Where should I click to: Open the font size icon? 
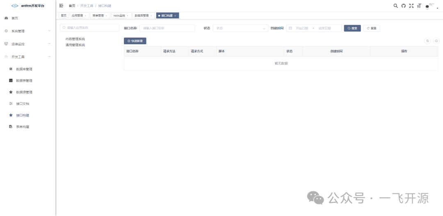pyautogui.click(x=419, y=6)
